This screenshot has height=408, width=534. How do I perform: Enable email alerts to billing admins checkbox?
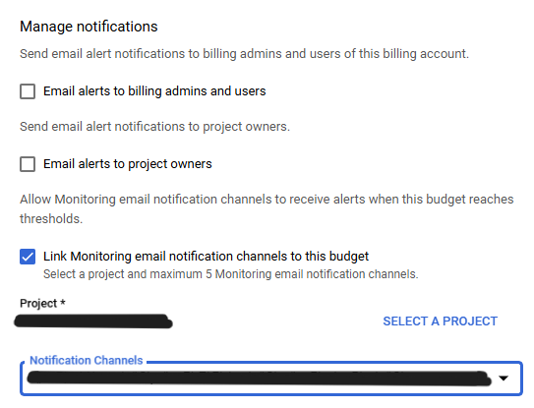28,91
